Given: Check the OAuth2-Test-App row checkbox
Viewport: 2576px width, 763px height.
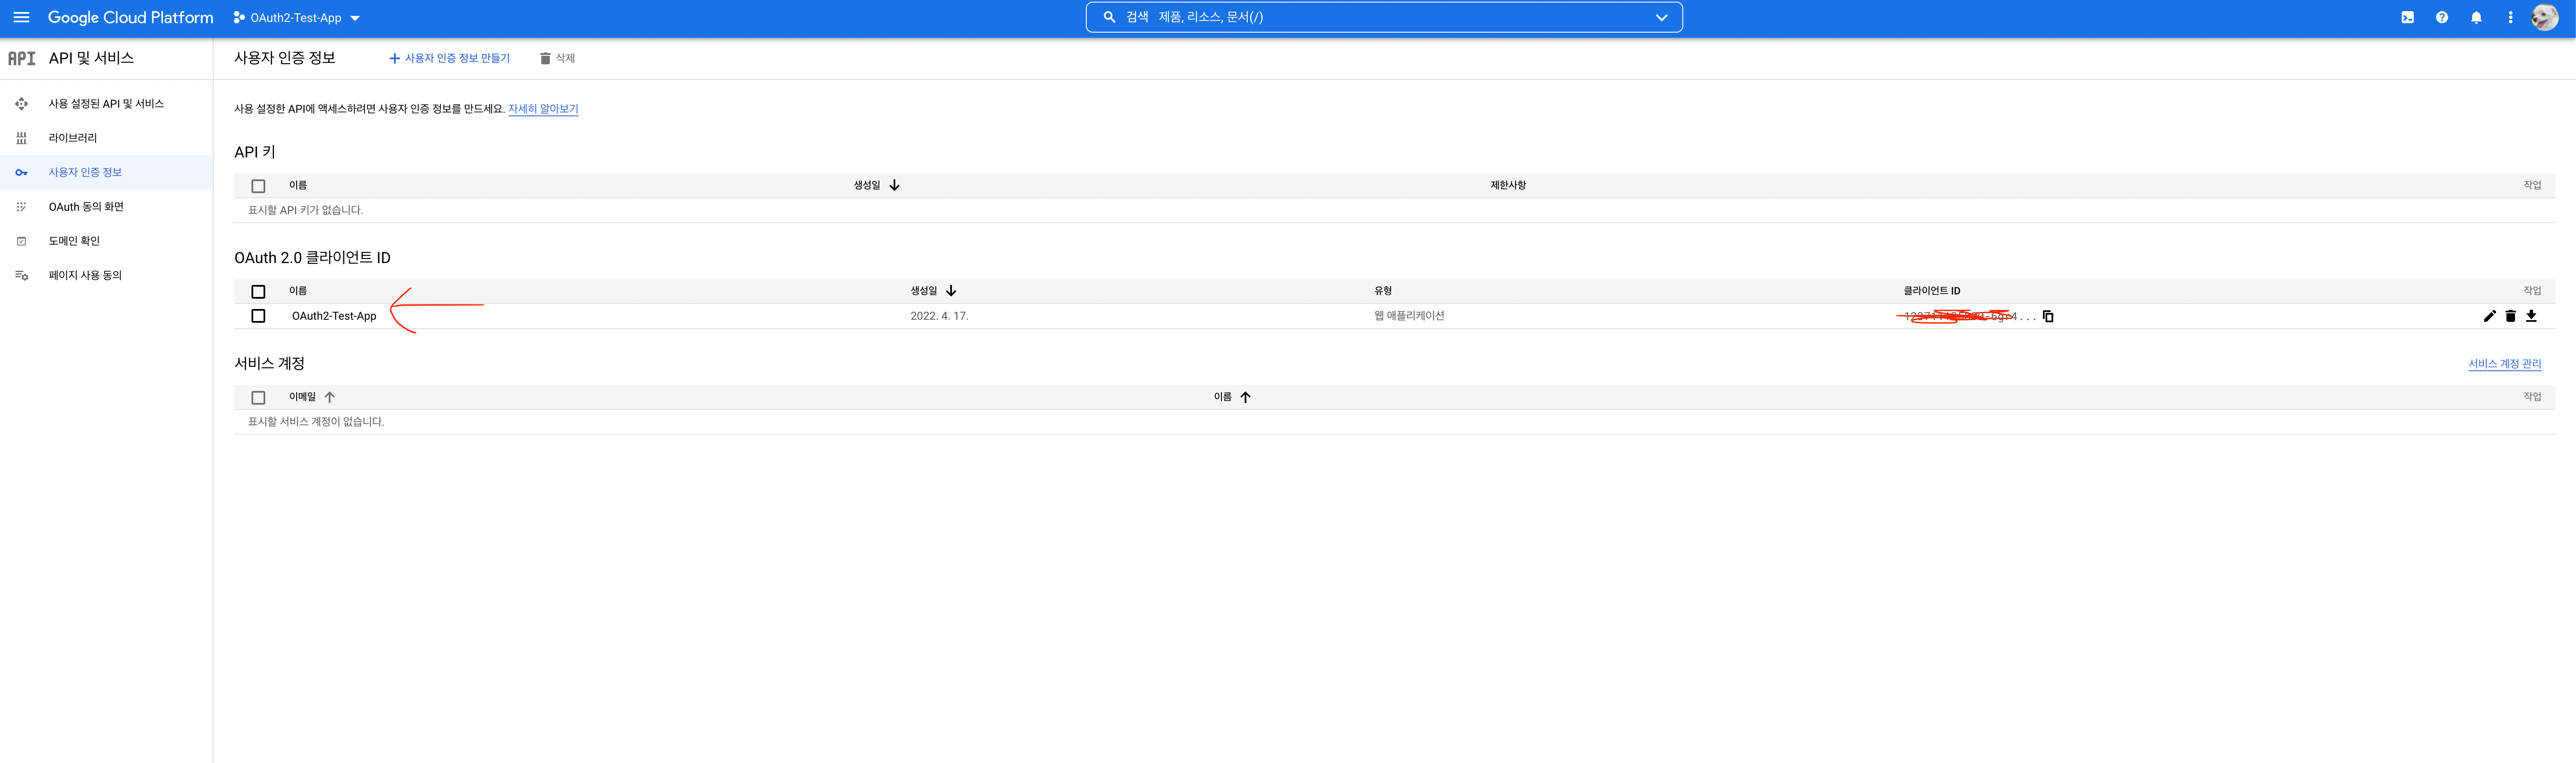Looking at the screenshot, I should point(258,316).
